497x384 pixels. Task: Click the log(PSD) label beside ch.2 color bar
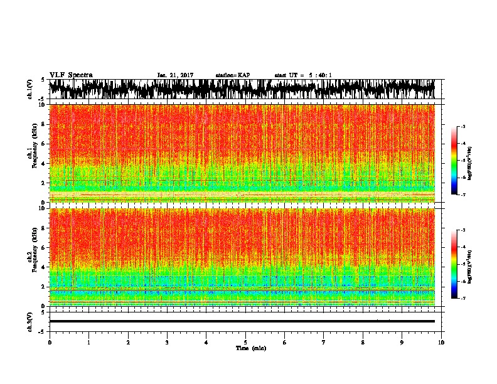pyautogui.click(x=469, y=267)
